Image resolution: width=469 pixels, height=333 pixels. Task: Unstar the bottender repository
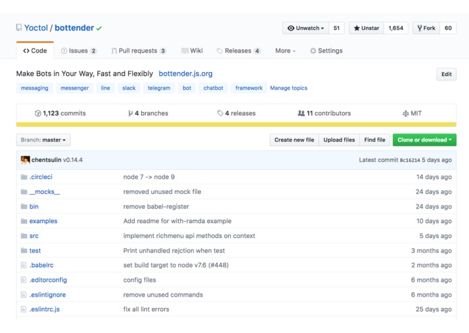(366, 28)
